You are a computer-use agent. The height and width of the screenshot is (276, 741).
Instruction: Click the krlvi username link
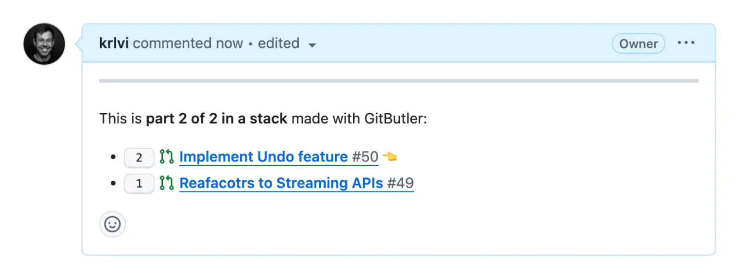[114, 43]
